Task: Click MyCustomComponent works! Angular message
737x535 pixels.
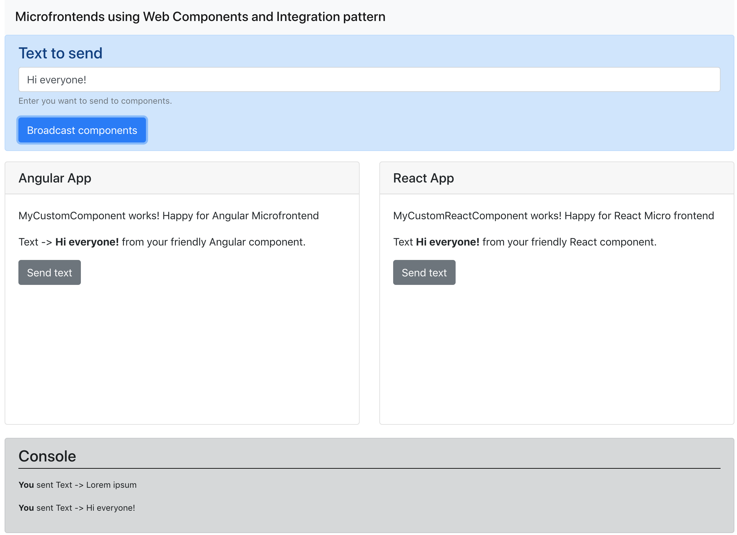Action: pos(168,216)
